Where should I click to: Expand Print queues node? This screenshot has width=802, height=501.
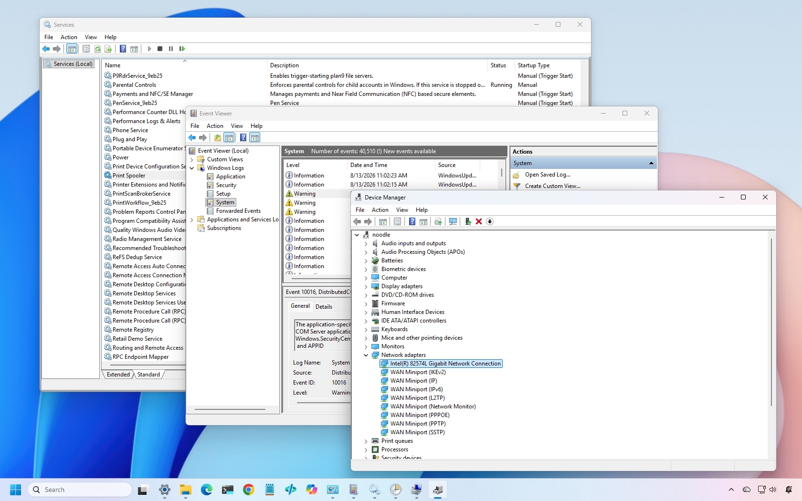(x=366, y=441)
